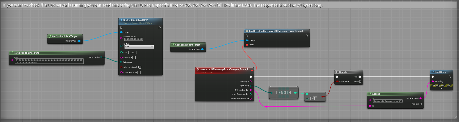Click the red delegate pin on onreceiveUDPMessage event
459x122 pixels.
252,70
